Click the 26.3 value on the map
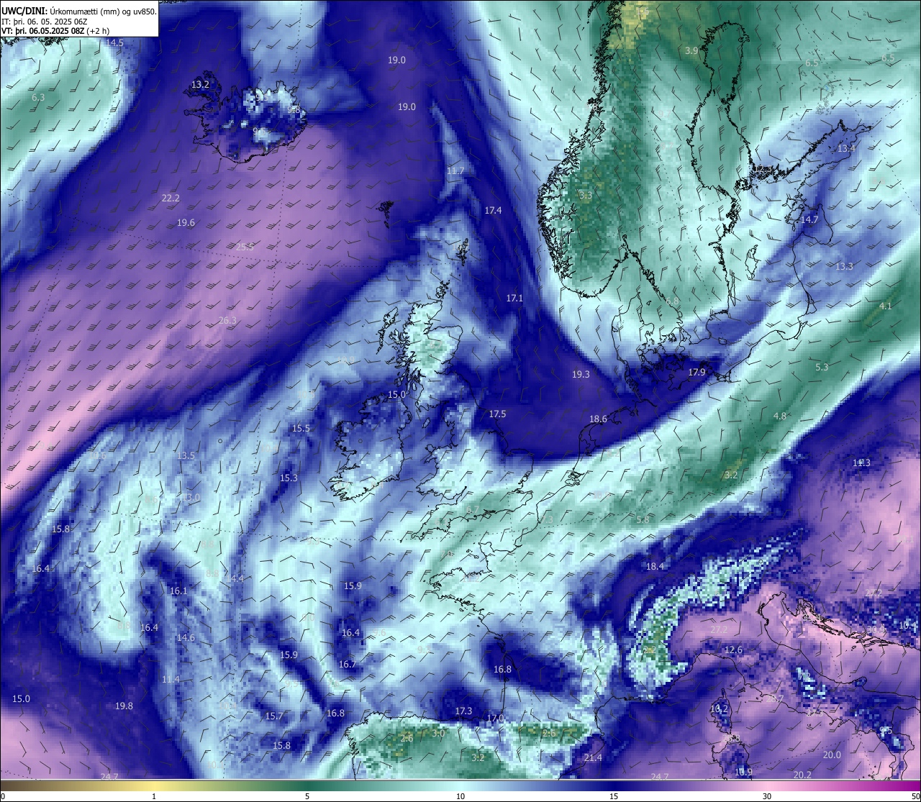Viewport: 921px width, 802px height. [x=227, y=320]
